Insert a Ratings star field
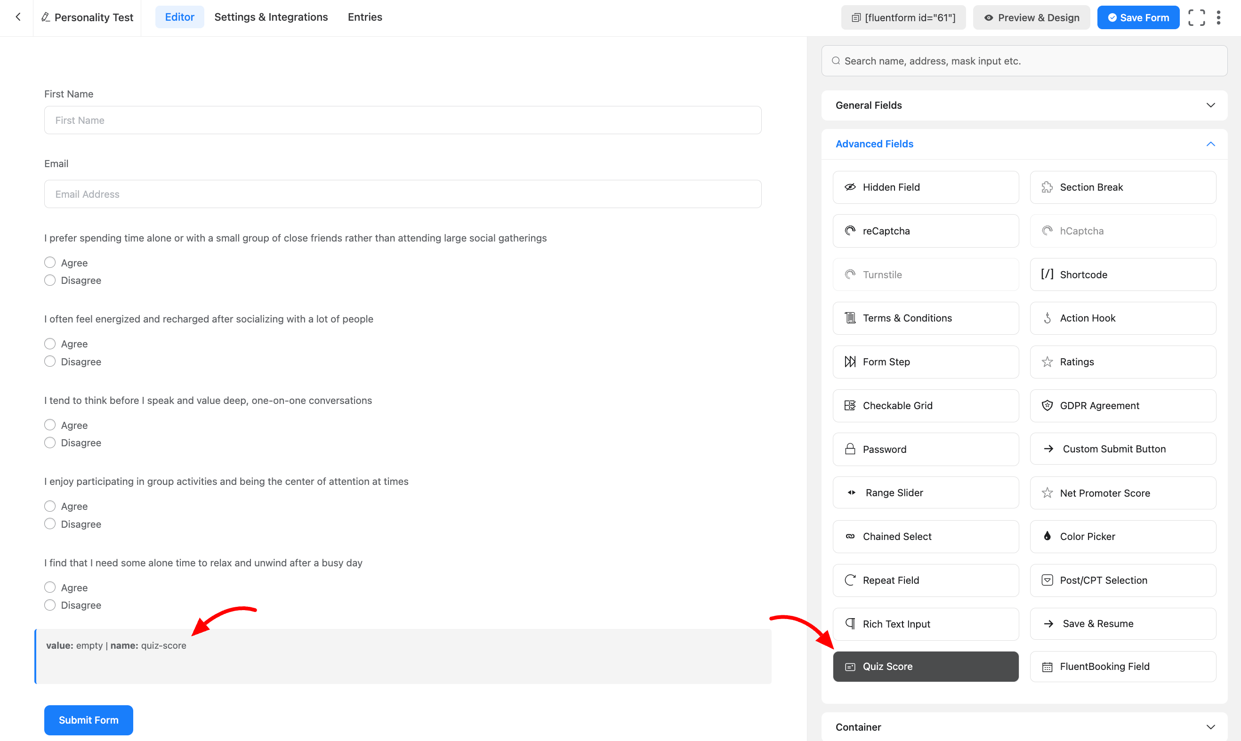1241x741 pixels. click(1122, 362)
